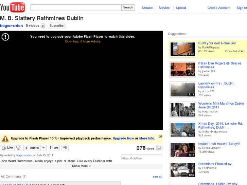Open Laundry on fire Dublin Rathmines title
The height and width of the screenshot is (185, 247).
[216, 85]
